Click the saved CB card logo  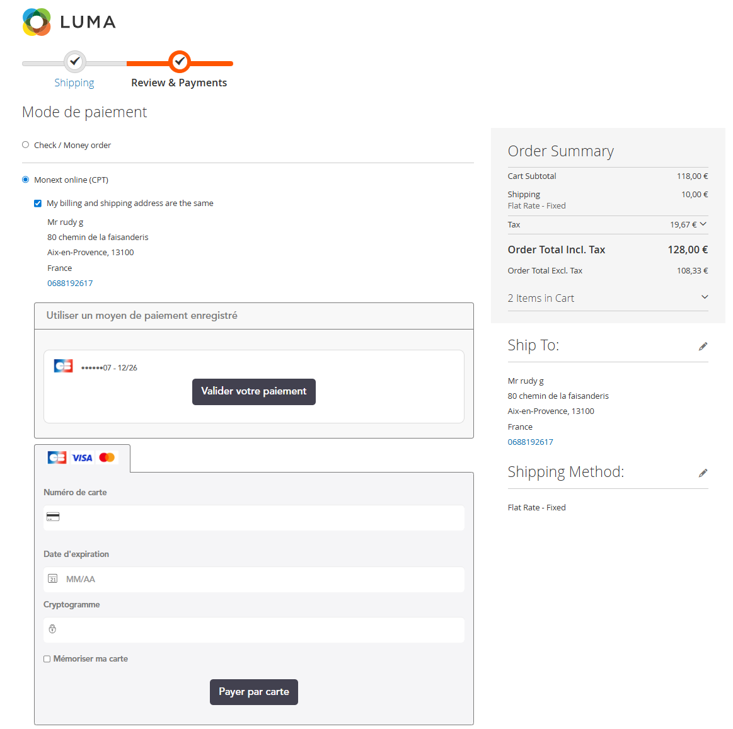pyautogui.click(x=63, y=366)
